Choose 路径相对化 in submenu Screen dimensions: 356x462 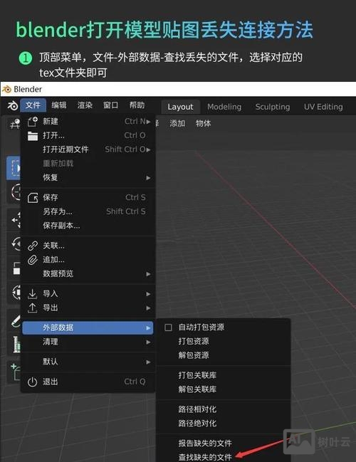(x=224, y=409)
